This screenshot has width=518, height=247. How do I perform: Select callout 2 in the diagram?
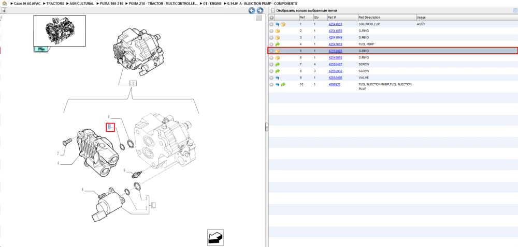coord(146,208)
